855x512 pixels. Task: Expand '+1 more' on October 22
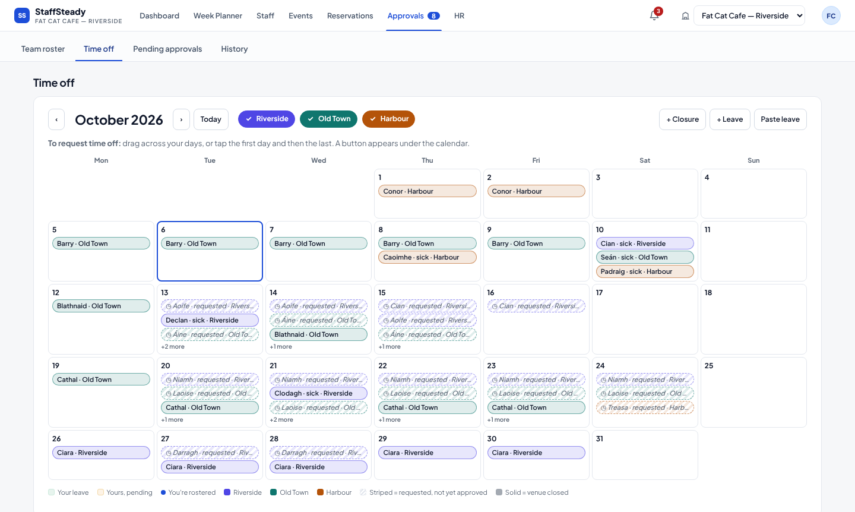click(389, 420)
